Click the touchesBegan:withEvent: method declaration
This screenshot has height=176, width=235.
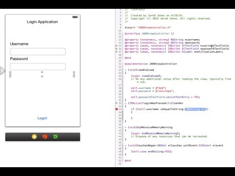pyautogui.click(x=174, y=145)
